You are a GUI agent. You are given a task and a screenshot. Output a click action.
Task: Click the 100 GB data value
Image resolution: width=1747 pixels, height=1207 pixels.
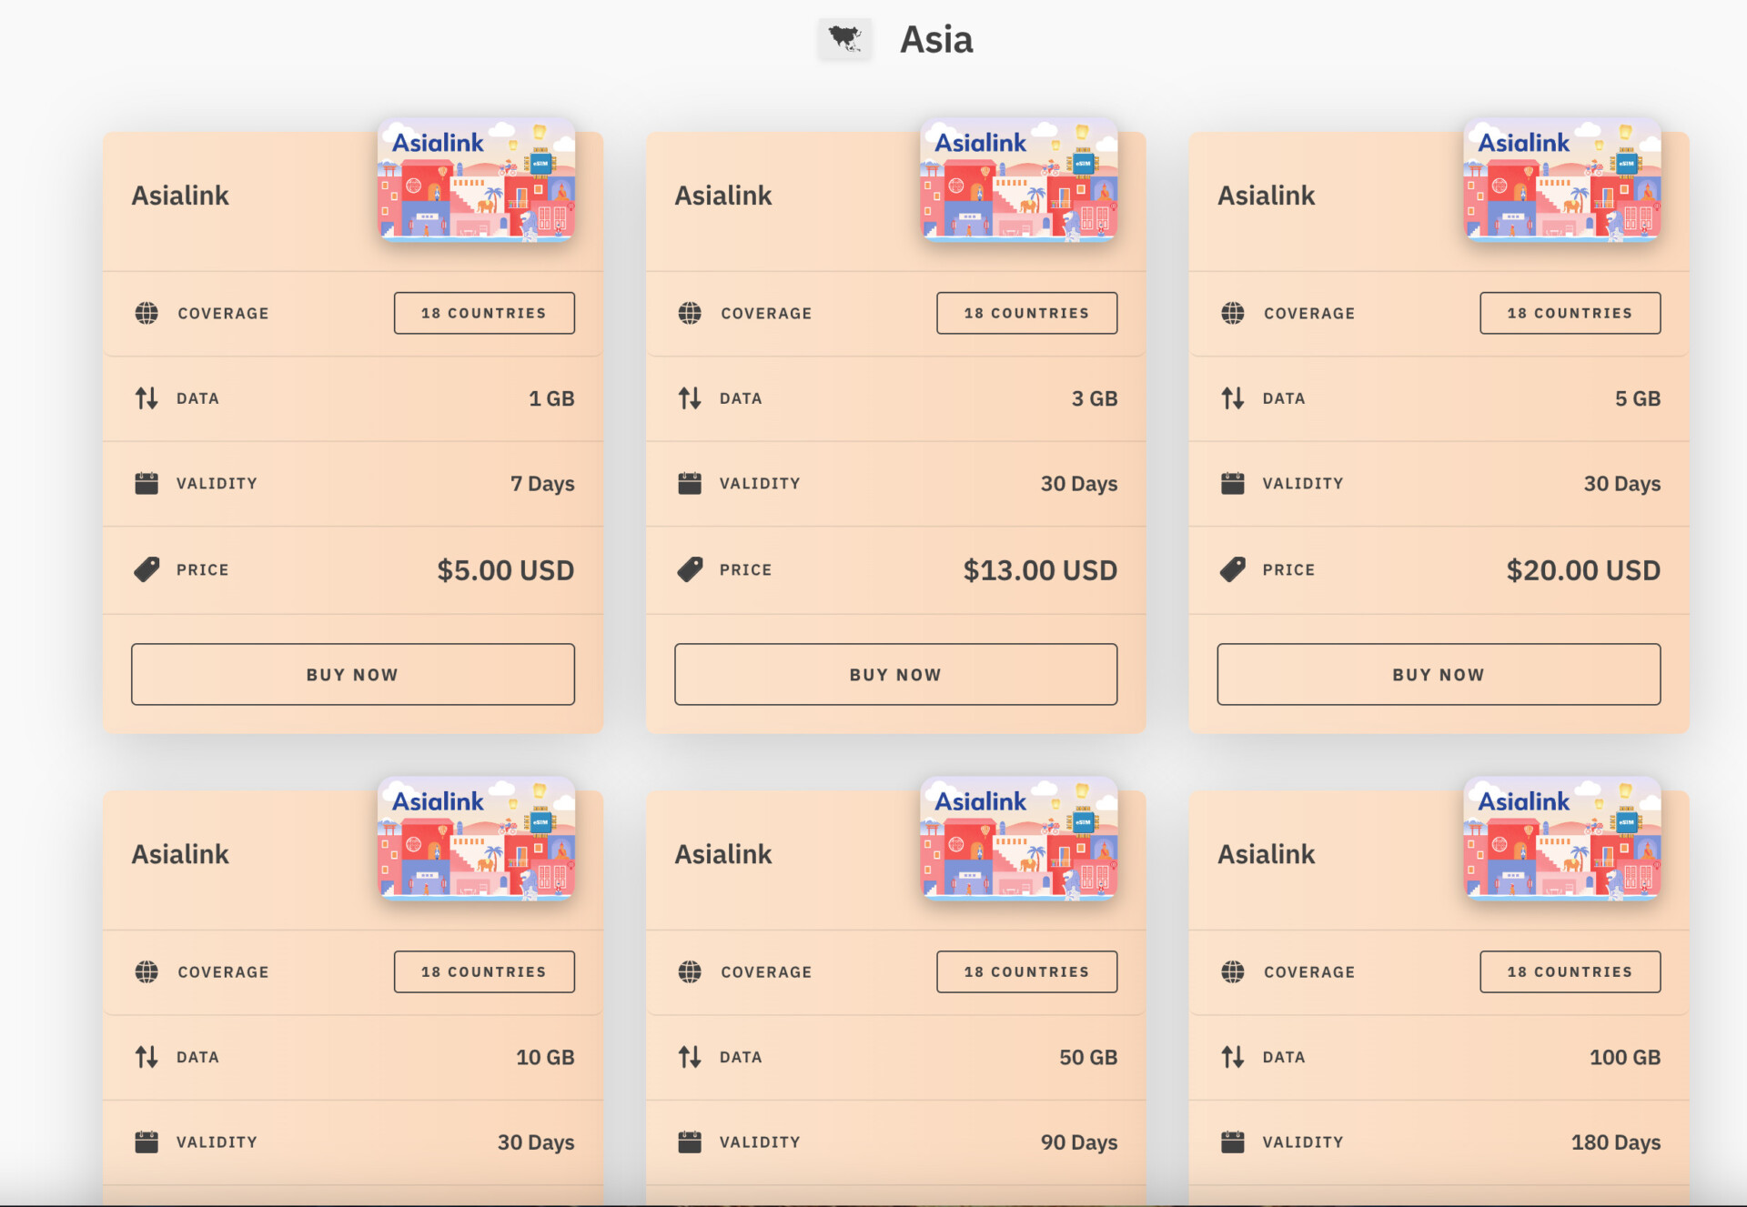coord(1625,1057)
